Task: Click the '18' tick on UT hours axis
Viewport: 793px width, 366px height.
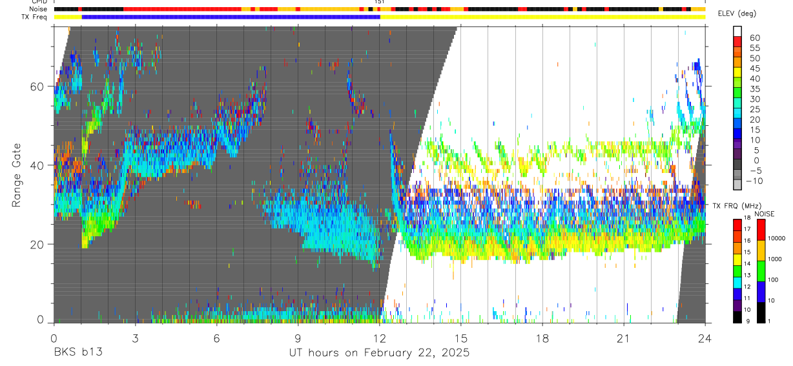Action: pos(542,338)
